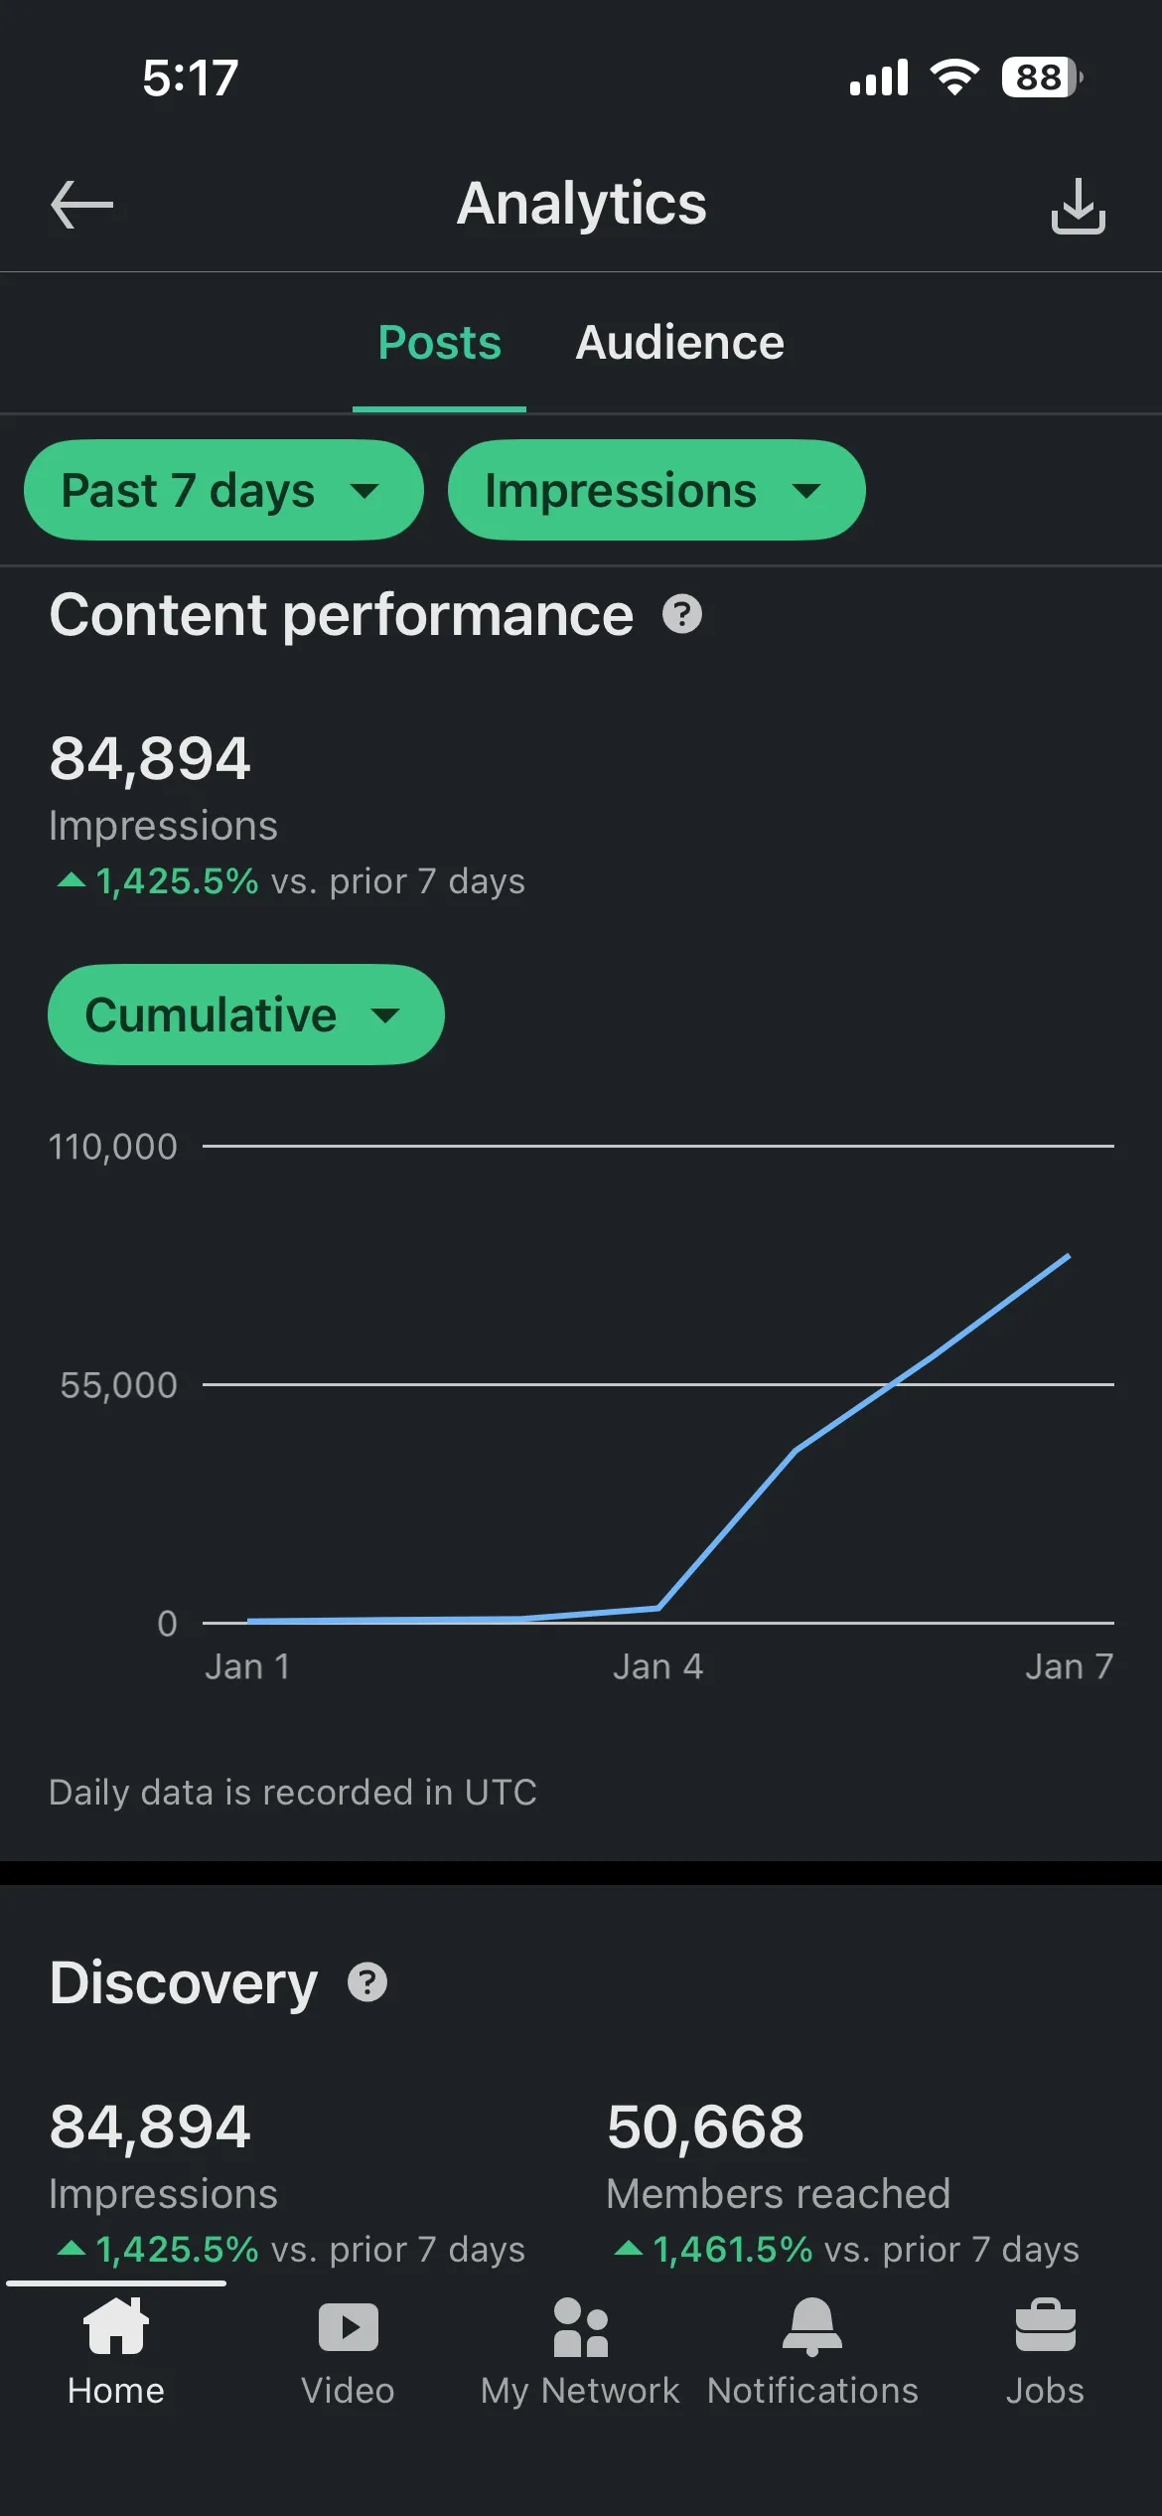
Task: Open the Content performance help icon
Action: [681, 614]
